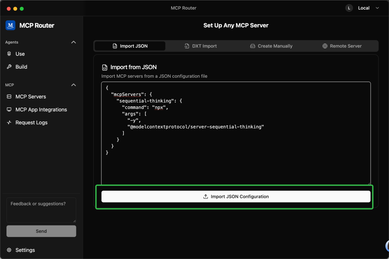Screen dimensions: 389x259
Task: Click inside the JSON configuration editor
Action: [x=236, y=165]
